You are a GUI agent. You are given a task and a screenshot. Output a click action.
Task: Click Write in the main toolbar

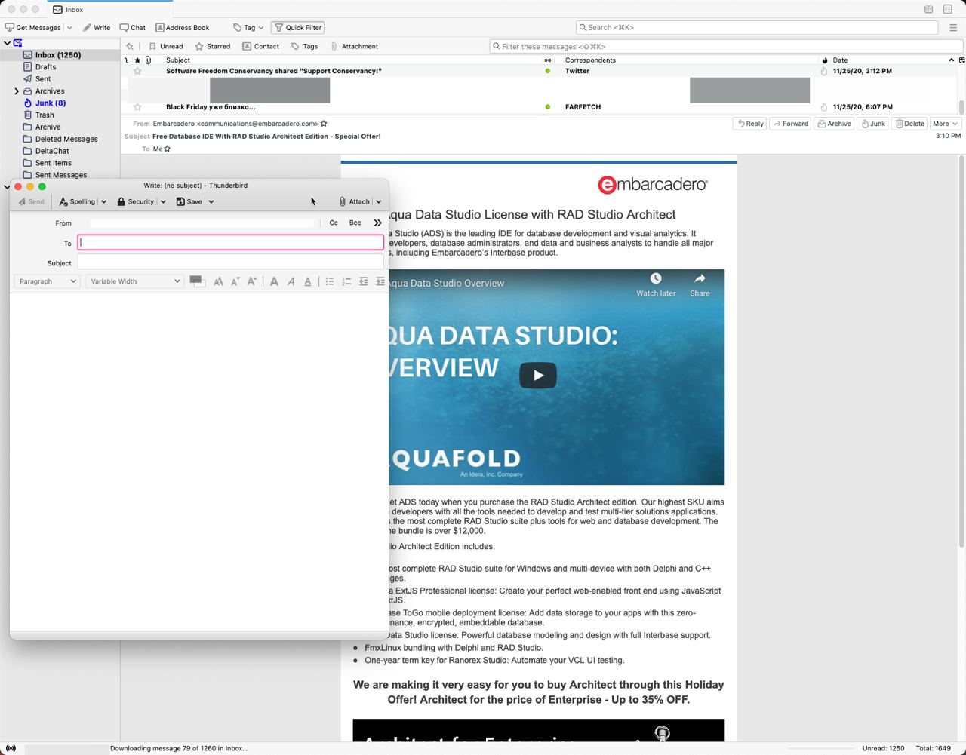(97, 27)
